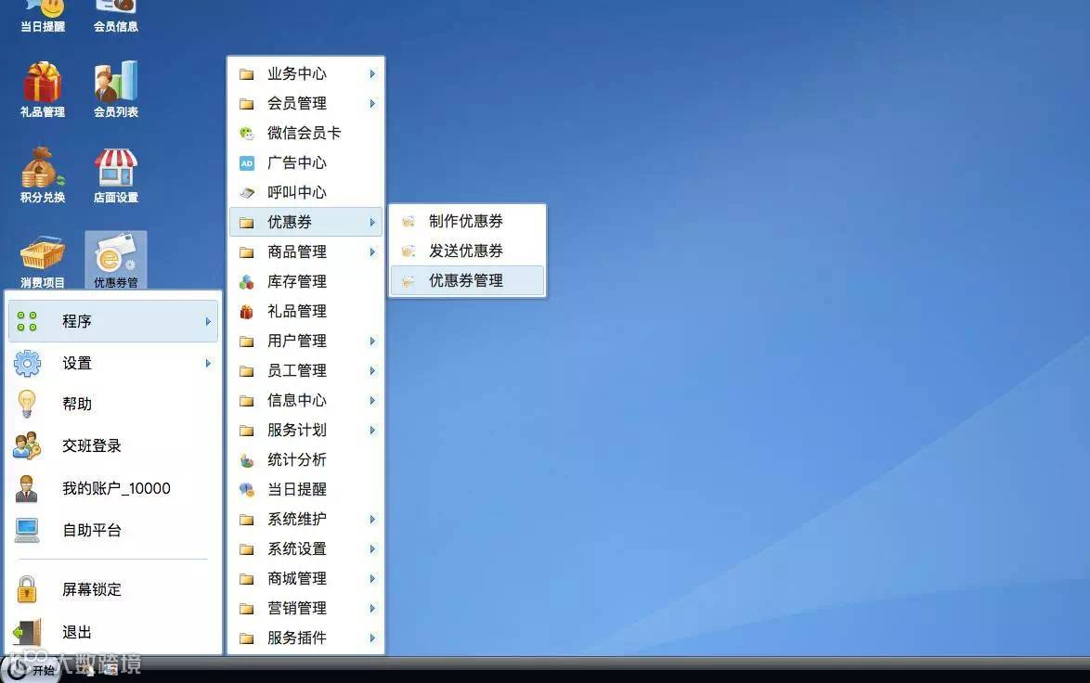The image size is (1090, 683).
Task: Click the green dots icon beside 程序
Action: [27, 321]
